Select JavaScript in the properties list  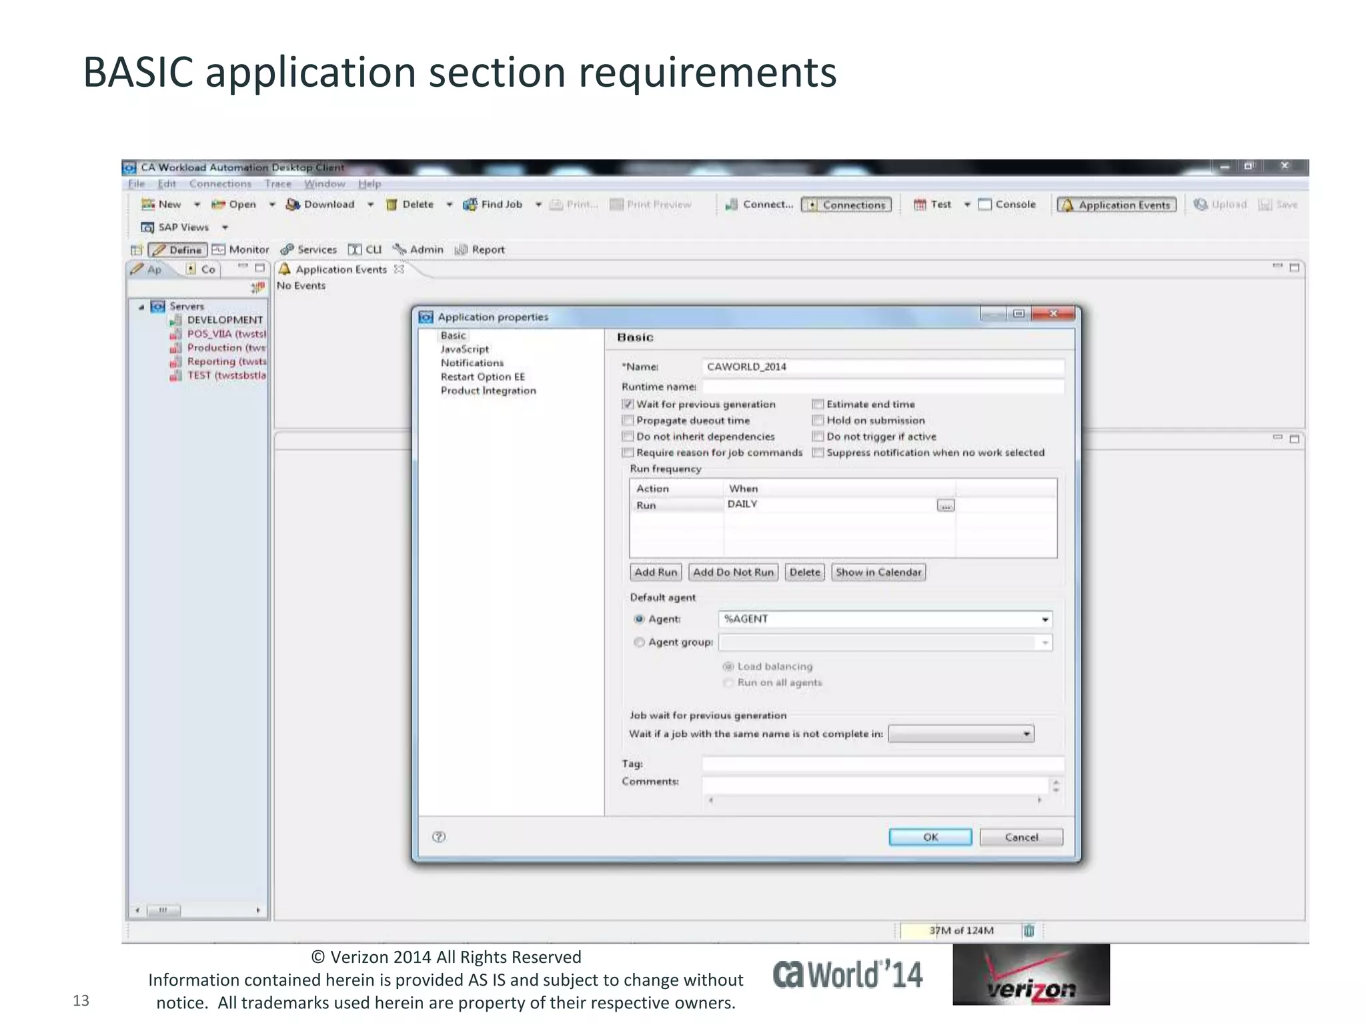(x=465, y=349)
